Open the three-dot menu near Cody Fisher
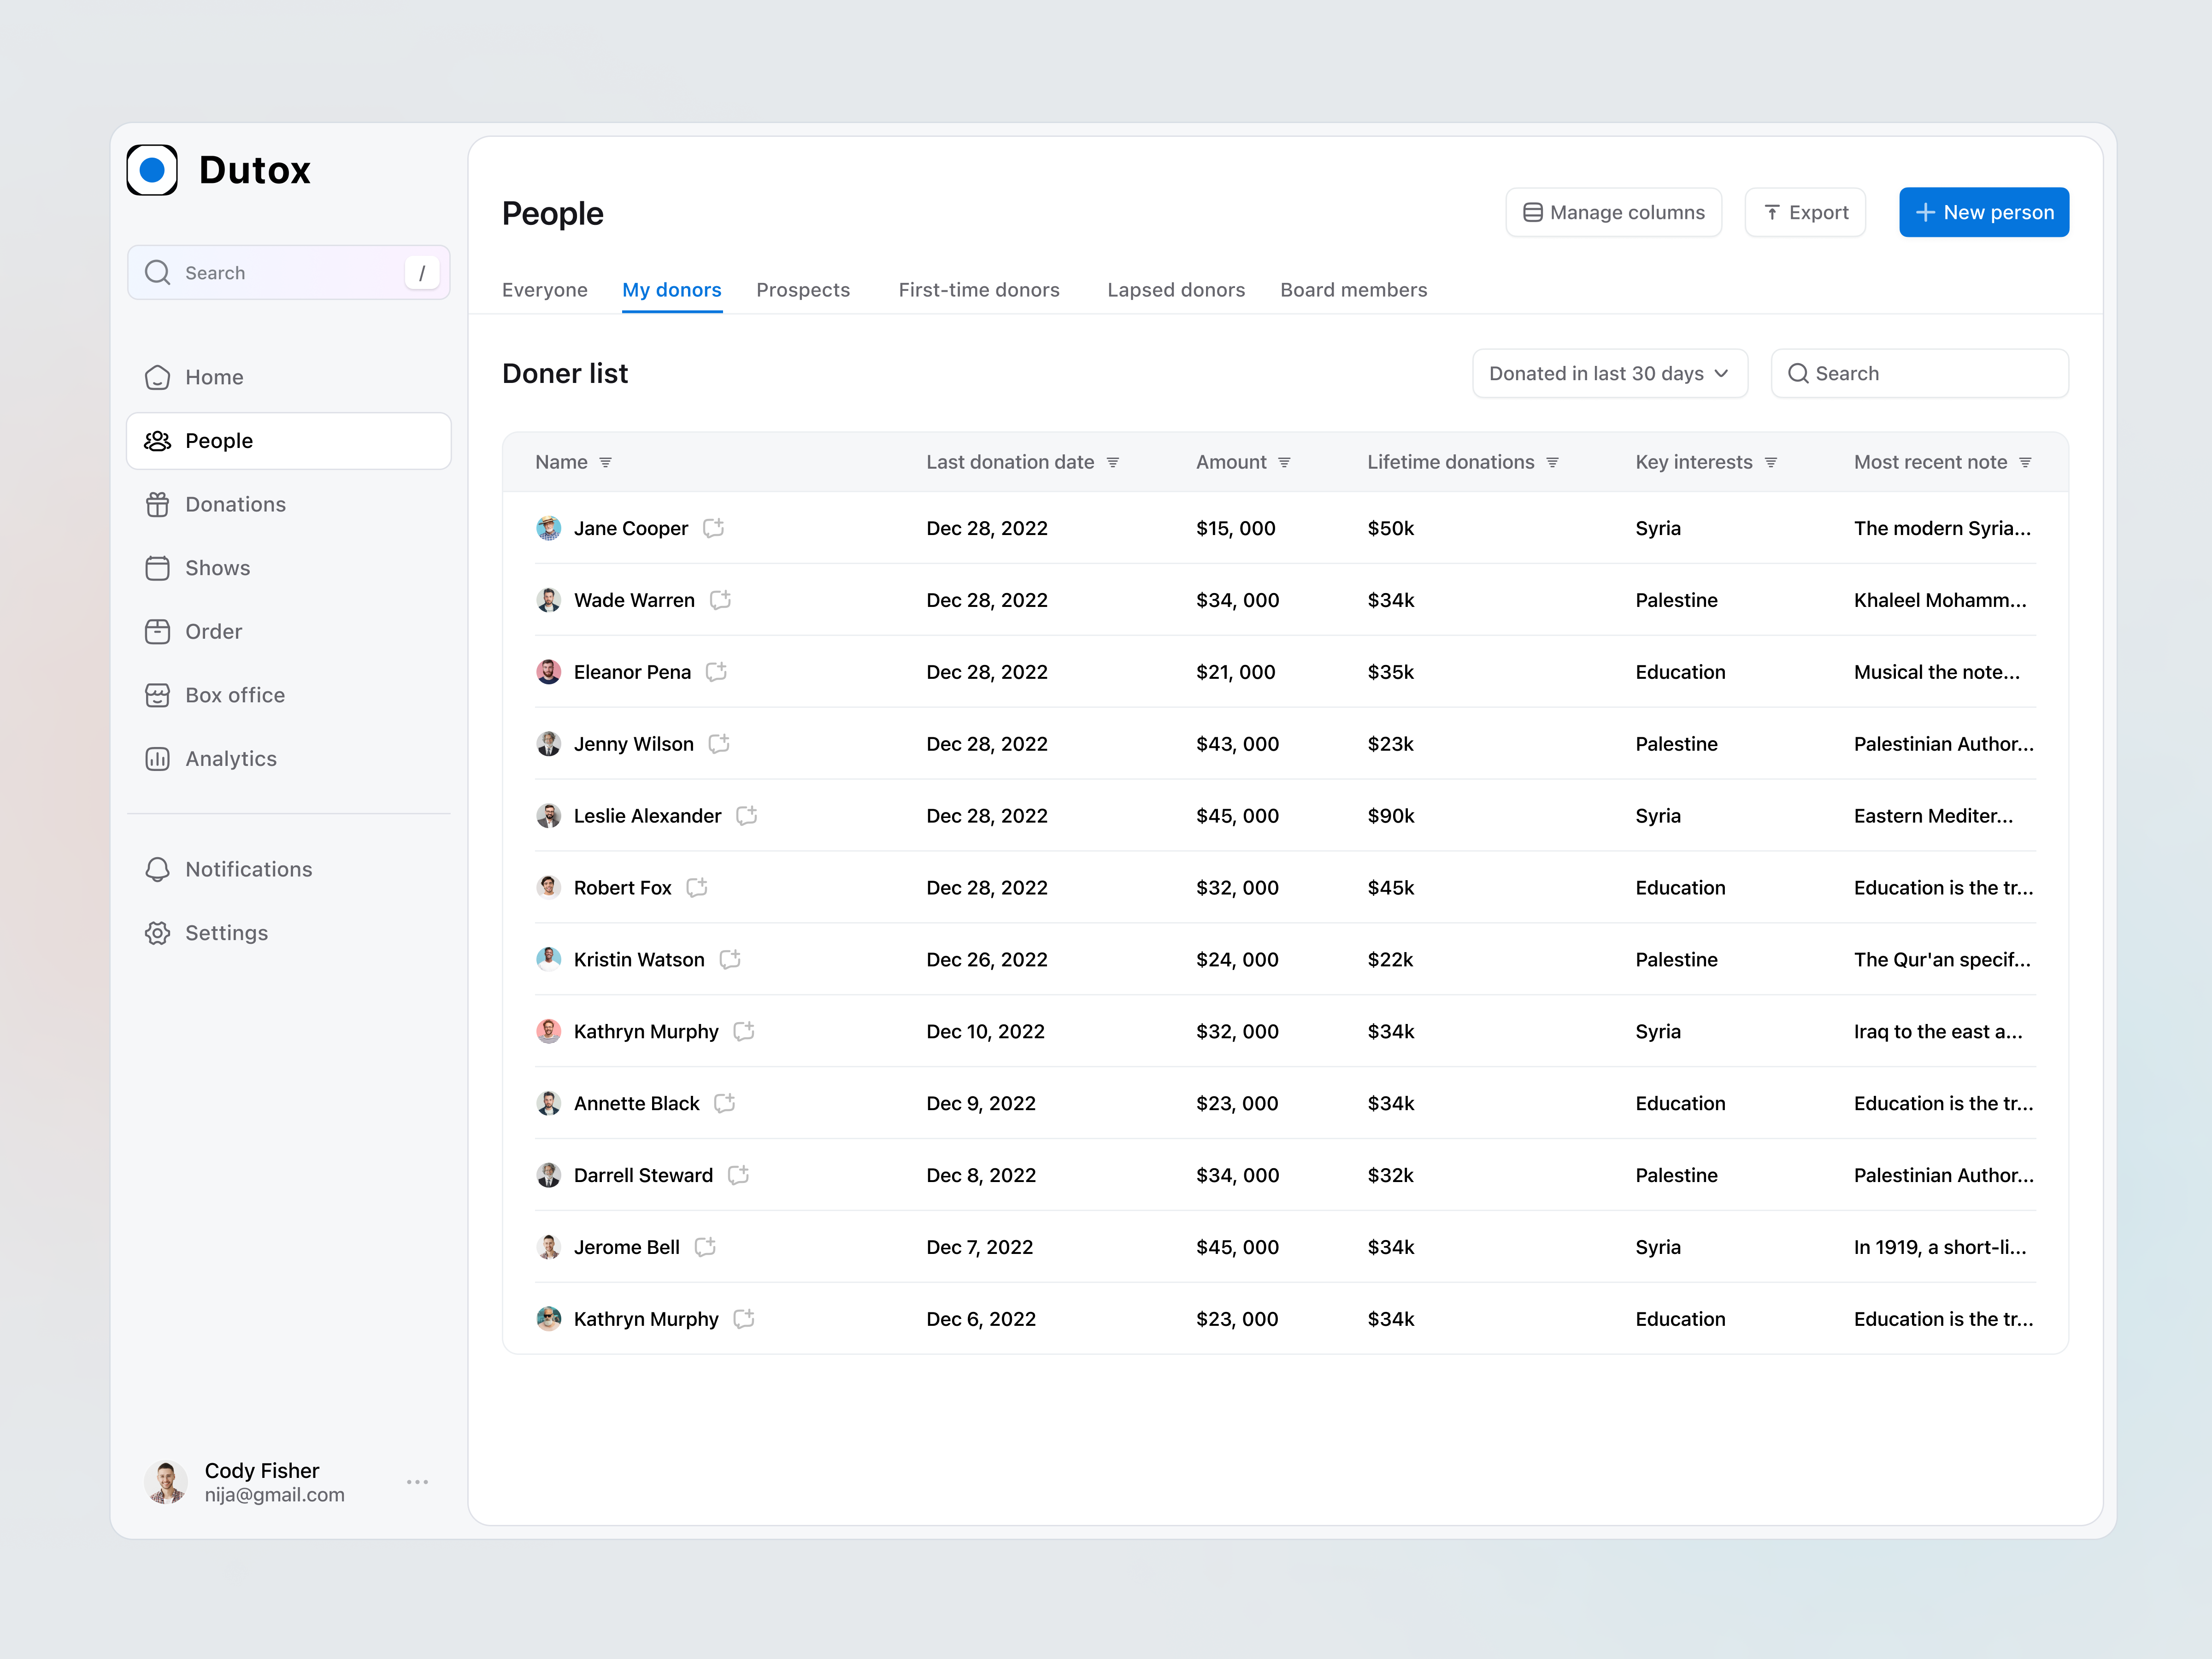 [x=417, y=1482]
